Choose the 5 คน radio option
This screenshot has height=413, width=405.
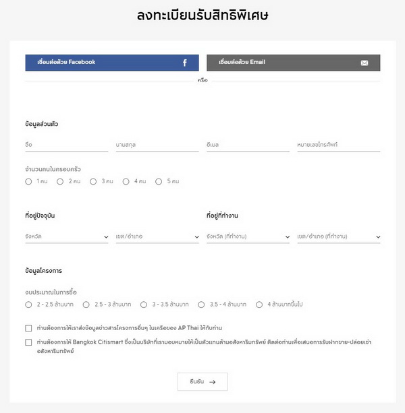coord(159,181)
